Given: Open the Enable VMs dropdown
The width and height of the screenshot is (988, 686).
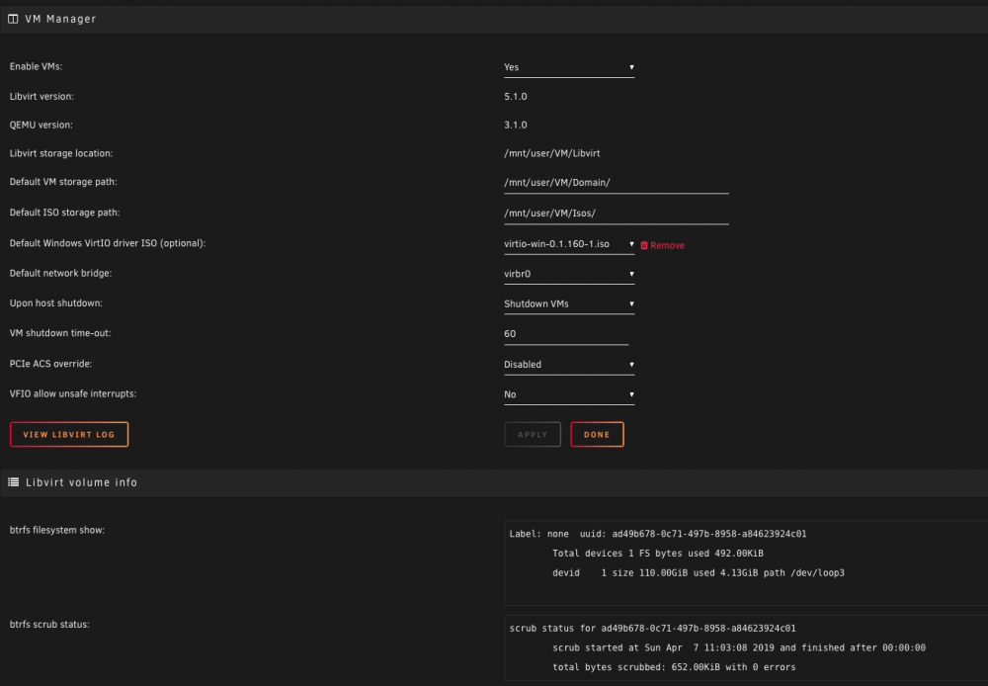Looking at the screenshot, I should tap(569, 67).
